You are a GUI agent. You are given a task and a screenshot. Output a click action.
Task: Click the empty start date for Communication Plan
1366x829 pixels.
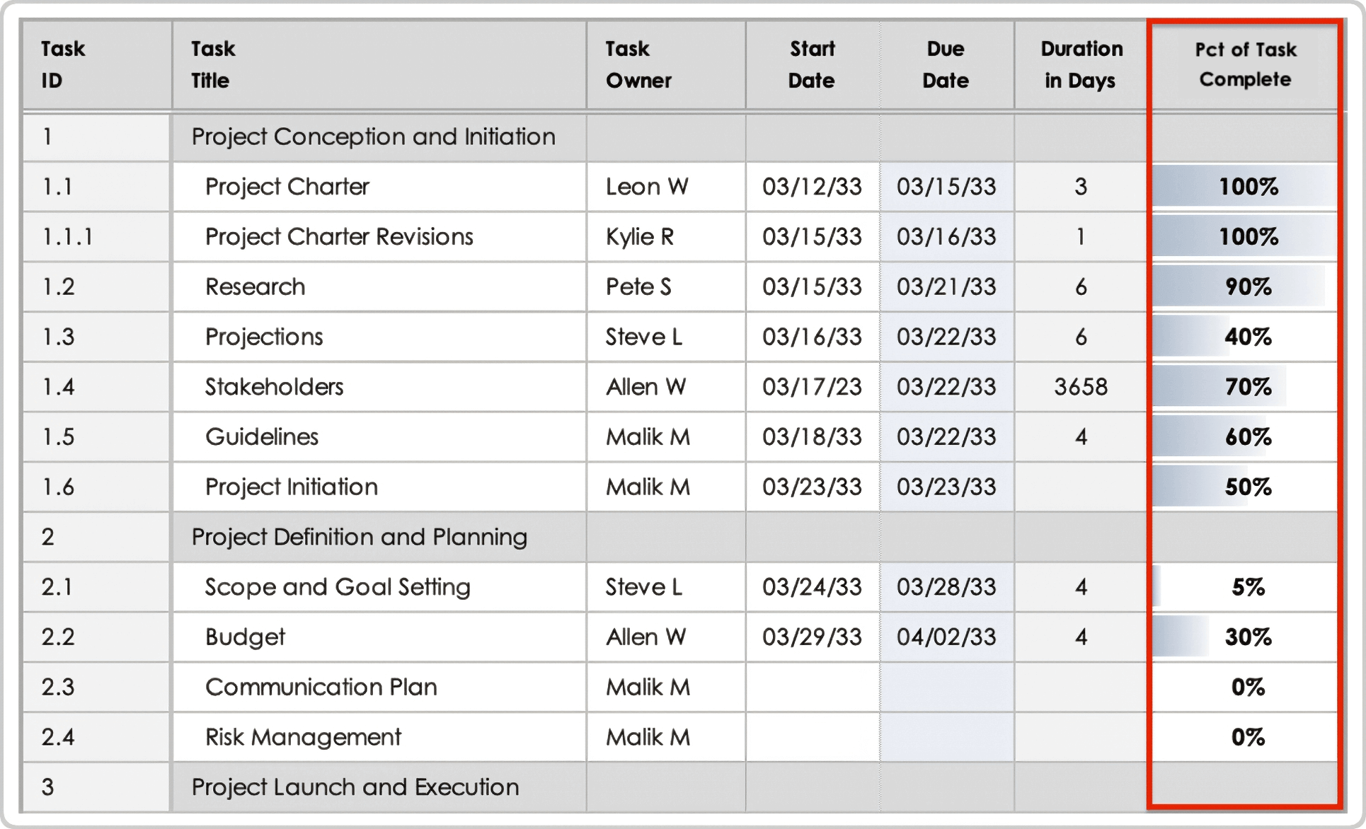811,687
